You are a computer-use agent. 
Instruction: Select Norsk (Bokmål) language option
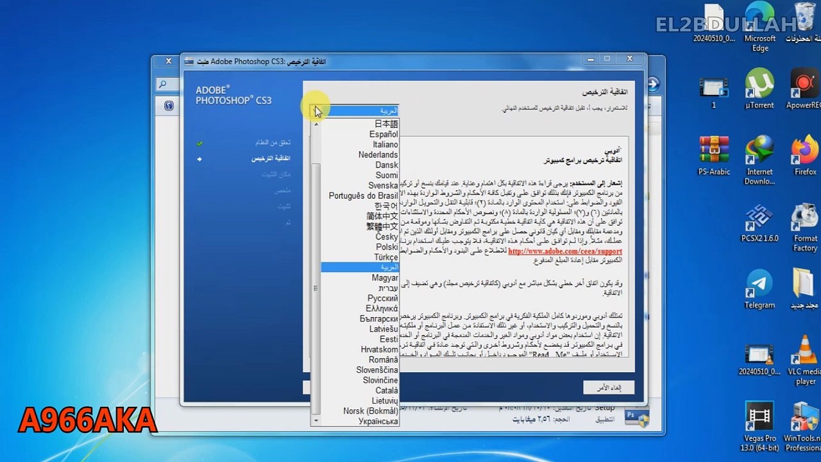click(x=371, y=411)
